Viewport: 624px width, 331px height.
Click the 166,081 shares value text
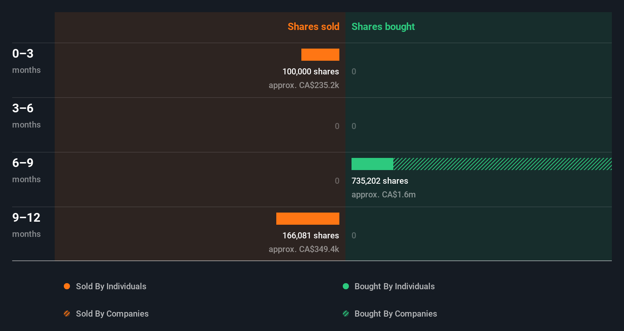pos(310,235)
